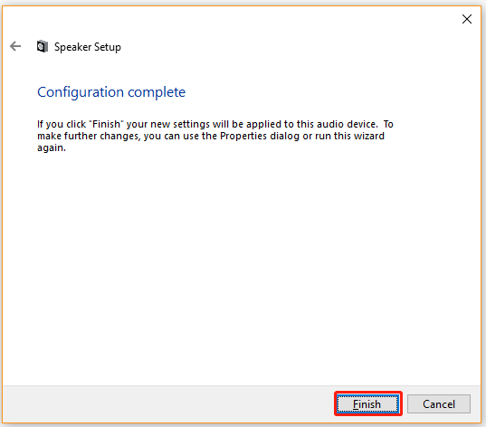Image resolution: width=486 pixels, height=427 pixels.
Task: Click the word "Configuration" in the heading
Action: coord(81,92)
